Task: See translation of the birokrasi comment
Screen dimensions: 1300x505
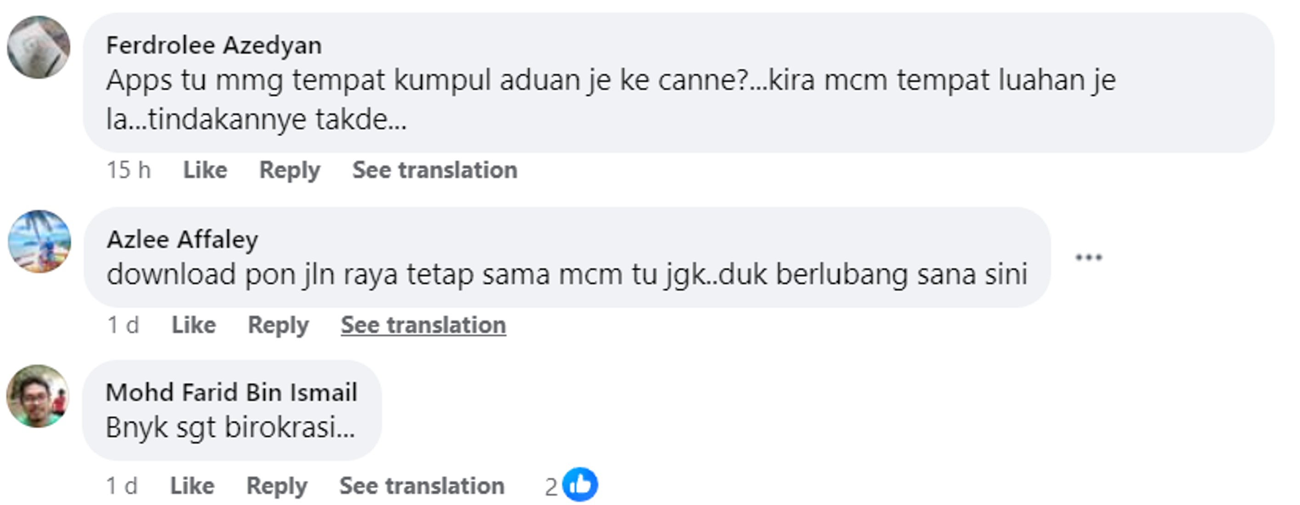Action: click(422, 486)
